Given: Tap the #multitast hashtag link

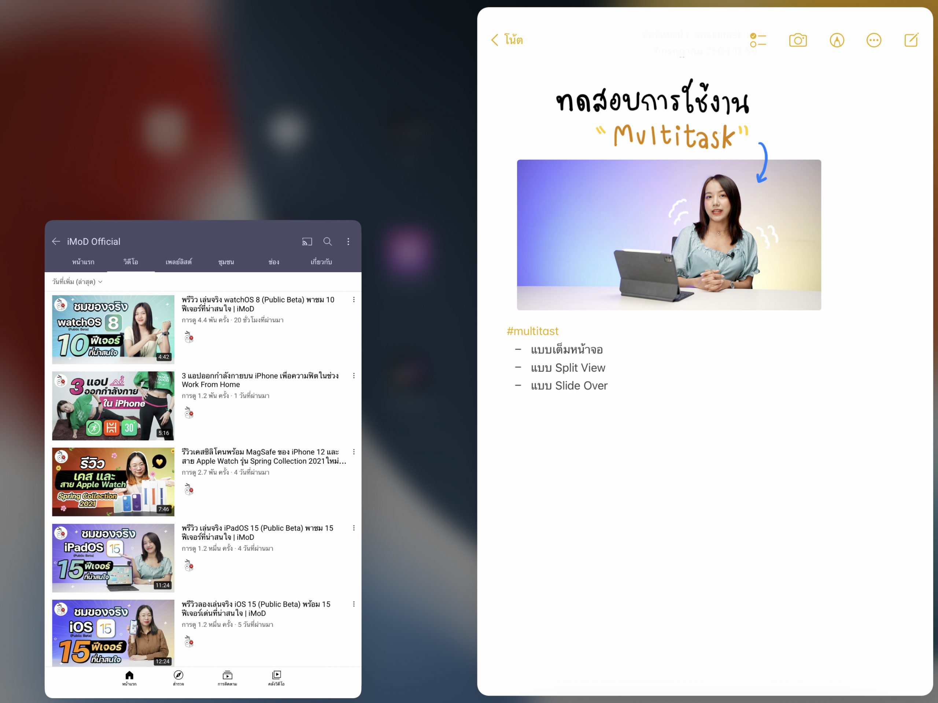Looking at the screenshot, I should [532, 331].
